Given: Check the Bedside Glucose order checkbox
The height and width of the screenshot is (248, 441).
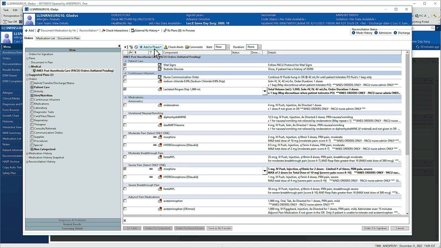Looking at the screenshot, I should [x=125, y=69].
